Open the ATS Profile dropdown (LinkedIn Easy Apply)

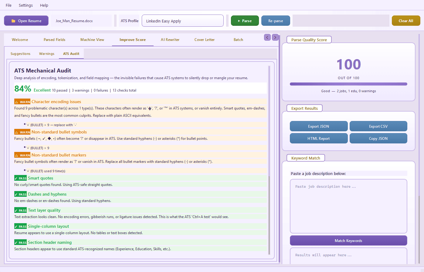coord(183,21)
